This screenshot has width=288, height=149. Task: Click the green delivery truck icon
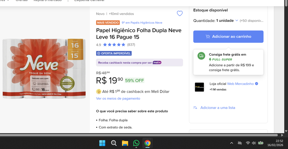coord(201,56)
